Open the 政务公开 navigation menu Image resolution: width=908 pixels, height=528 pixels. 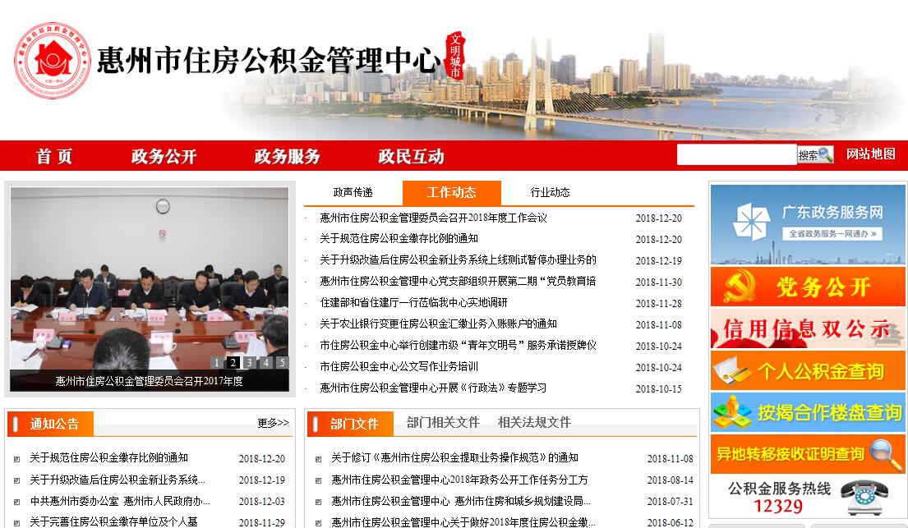point(164,156)
